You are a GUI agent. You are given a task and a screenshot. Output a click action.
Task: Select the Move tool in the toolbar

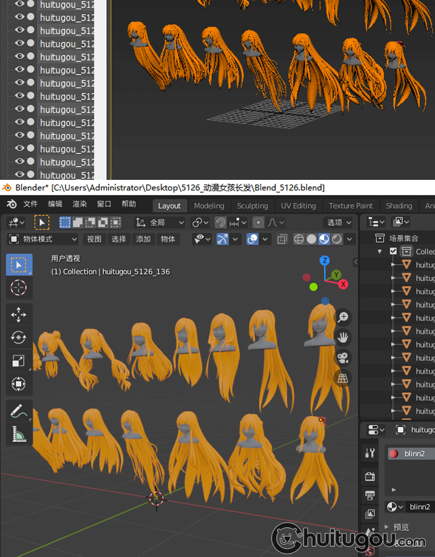[x=19, y=315]
